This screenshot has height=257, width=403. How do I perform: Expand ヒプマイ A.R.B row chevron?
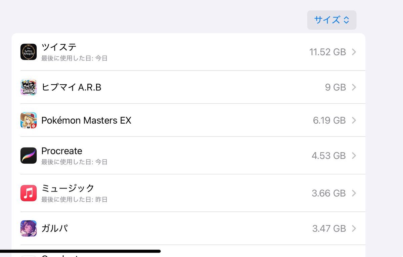354,87
